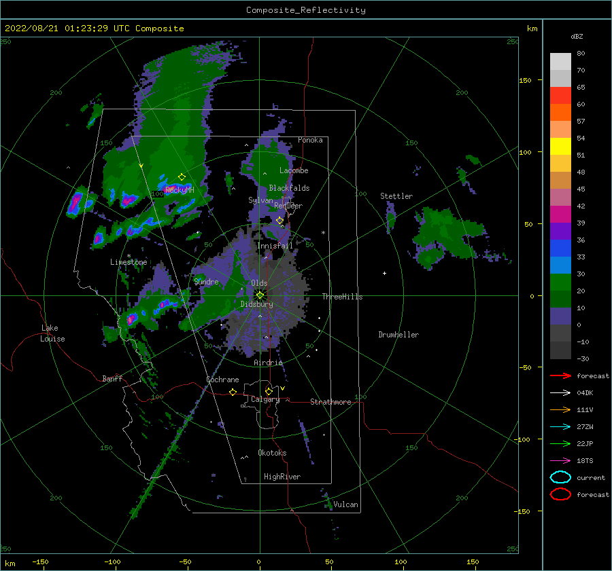Click the Cochrane label

tap(222, 380)
